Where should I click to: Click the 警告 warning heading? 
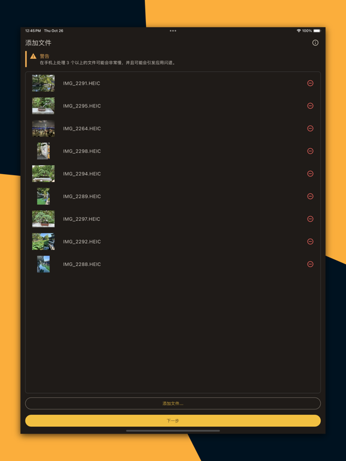(44, 56)
